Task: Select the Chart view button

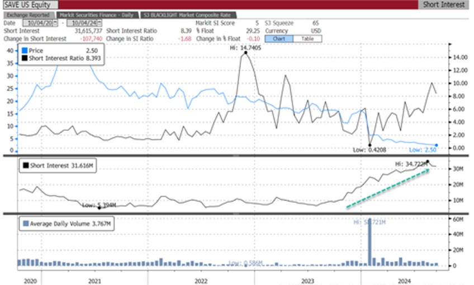Action: coord(279,39)
